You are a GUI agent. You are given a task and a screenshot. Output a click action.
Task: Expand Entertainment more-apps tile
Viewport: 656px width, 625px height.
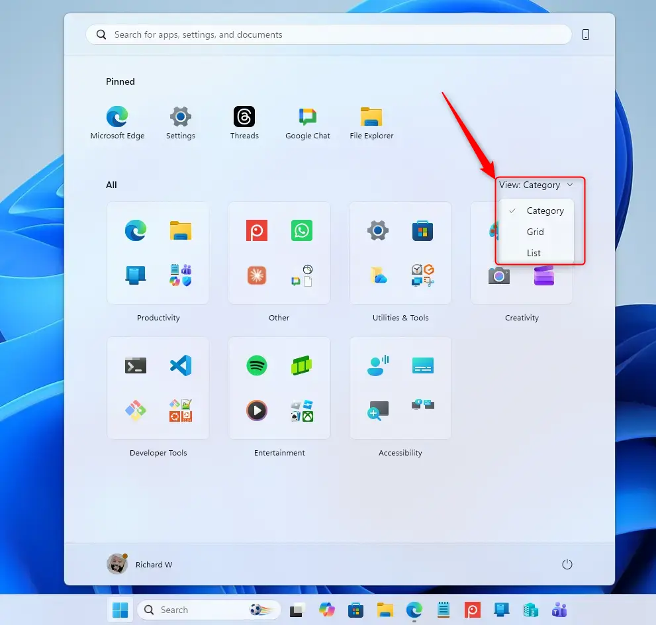click(x=302, y=410)
